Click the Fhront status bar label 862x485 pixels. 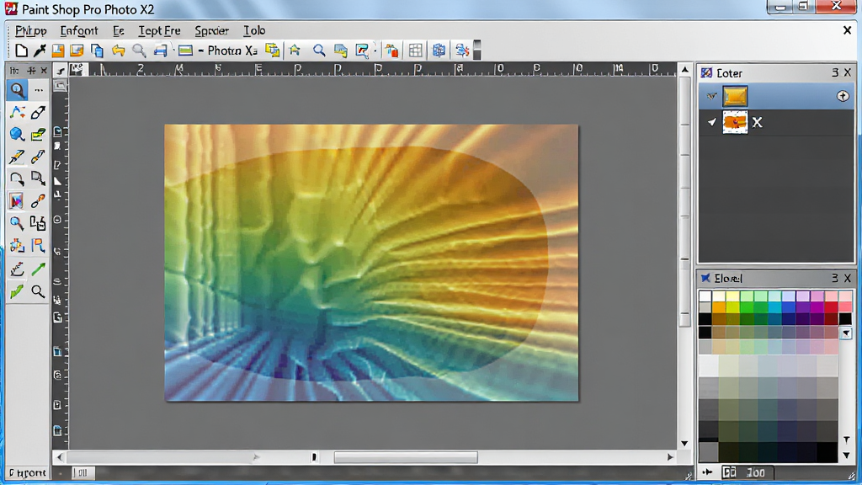tap(28, 473)
